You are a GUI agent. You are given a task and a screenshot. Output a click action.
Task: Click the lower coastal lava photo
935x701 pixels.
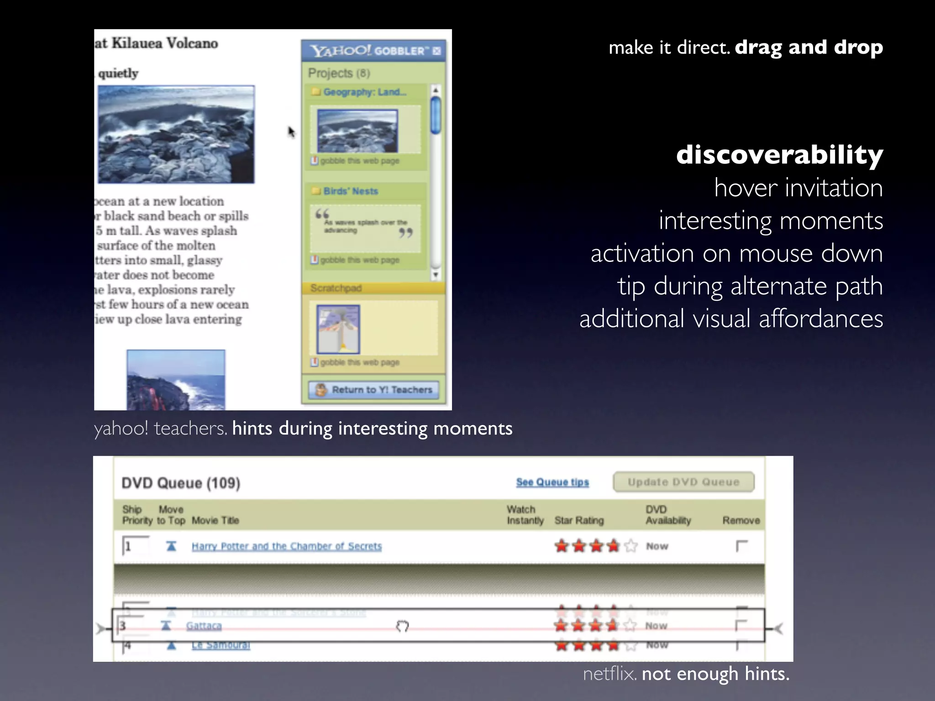176,380
